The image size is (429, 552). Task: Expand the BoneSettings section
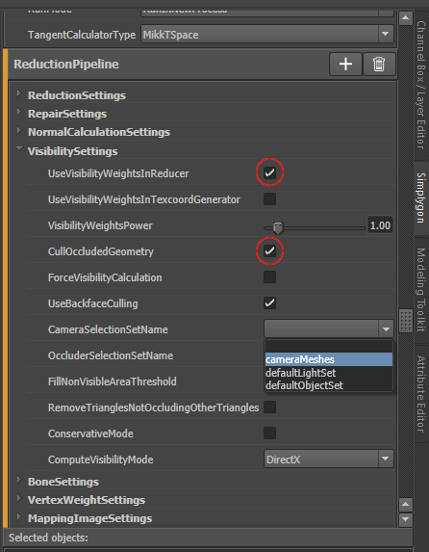pos(19,480)
